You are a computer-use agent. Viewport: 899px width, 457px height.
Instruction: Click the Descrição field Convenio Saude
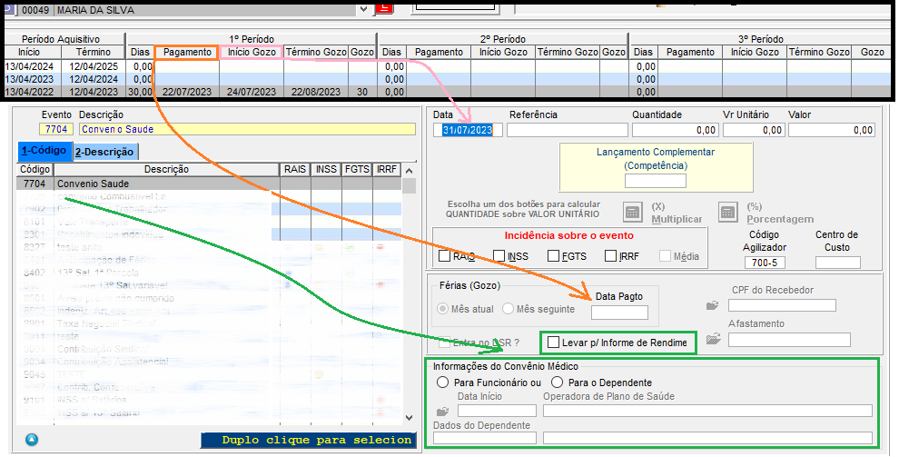247,130
